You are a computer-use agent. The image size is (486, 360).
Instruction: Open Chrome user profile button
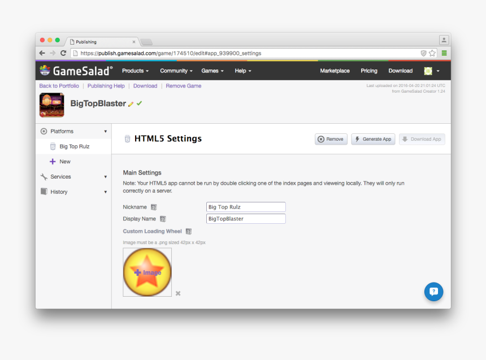click(444, 40)
